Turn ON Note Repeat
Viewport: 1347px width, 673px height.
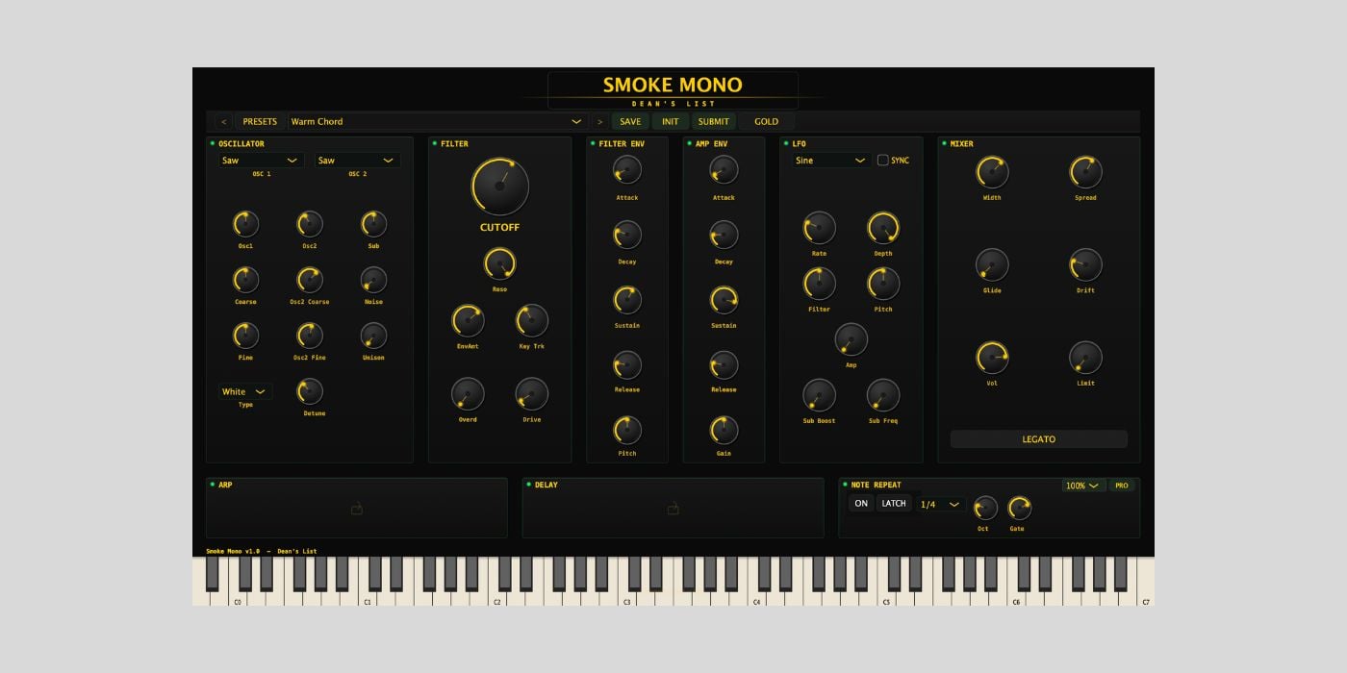tap(860, 503)
